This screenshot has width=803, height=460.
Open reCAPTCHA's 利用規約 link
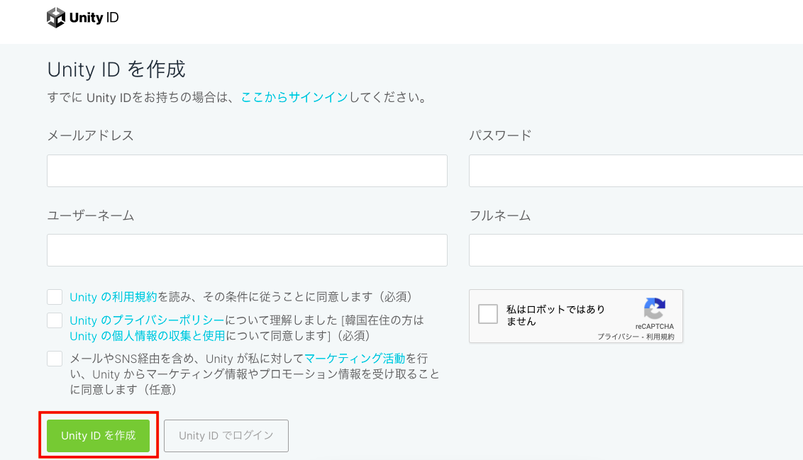[x=660, y=337]
